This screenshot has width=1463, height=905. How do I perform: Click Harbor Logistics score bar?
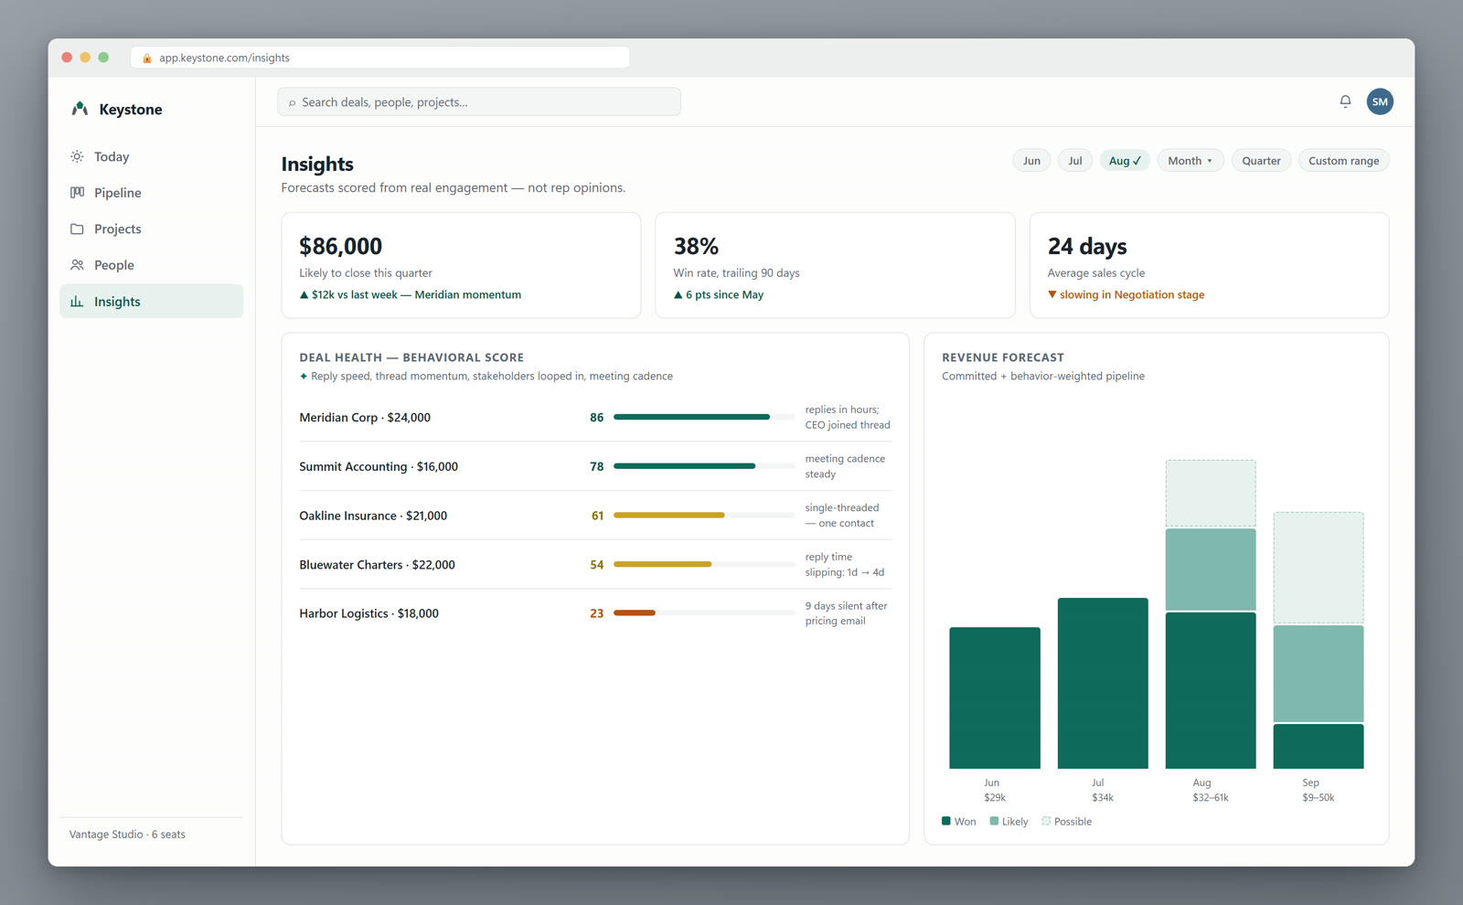[x=704, y=612]
